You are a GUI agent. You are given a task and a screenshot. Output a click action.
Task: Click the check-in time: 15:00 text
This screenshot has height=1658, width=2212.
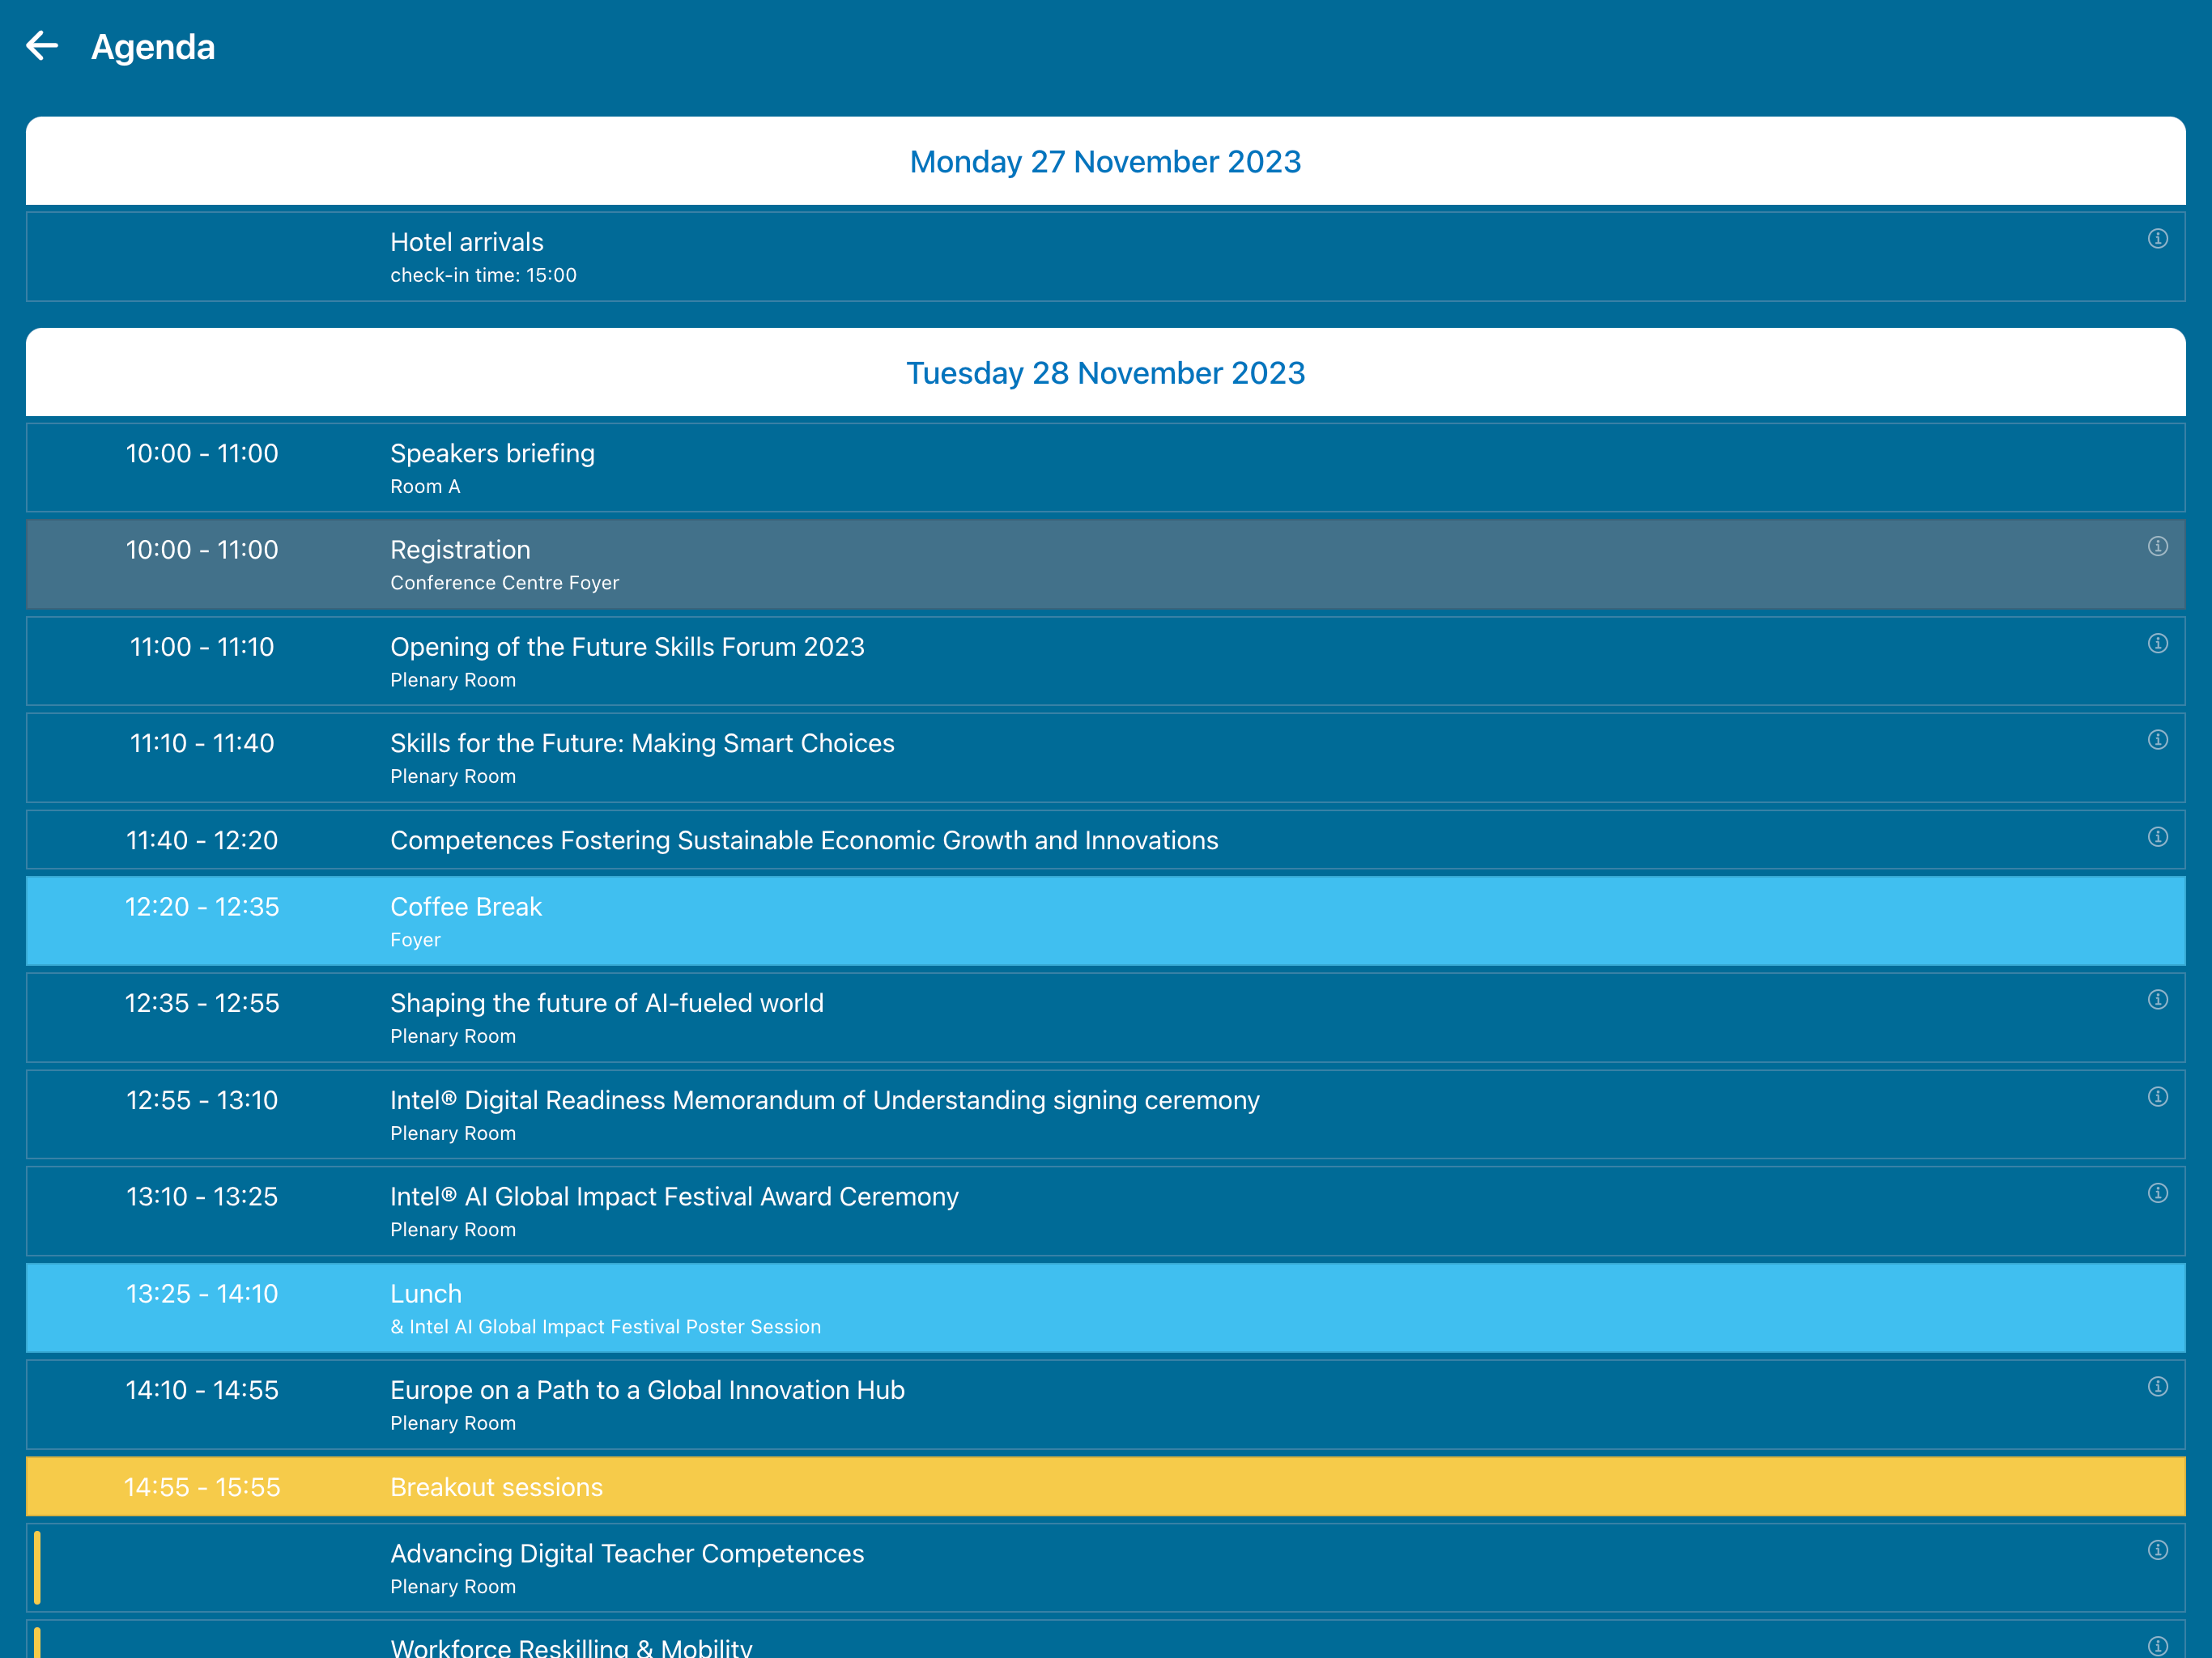pos(483,275)
